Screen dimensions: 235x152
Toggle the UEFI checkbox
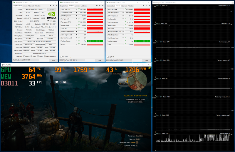(51, 21)
